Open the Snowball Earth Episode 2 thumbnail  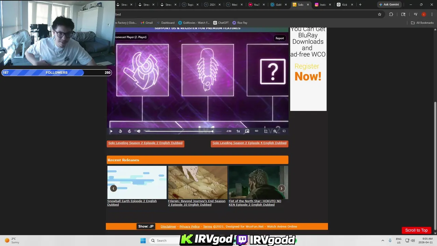(137, 182)
